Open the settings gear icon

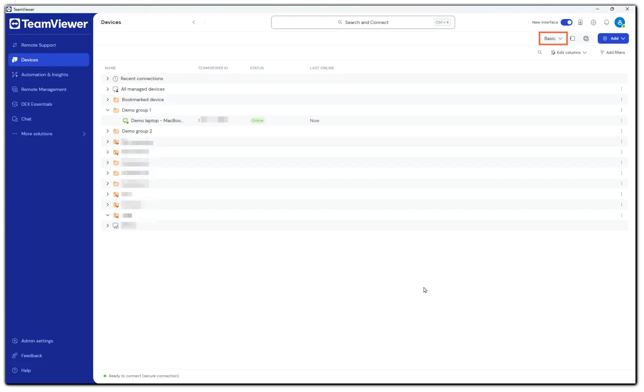(x=593, y=22)
